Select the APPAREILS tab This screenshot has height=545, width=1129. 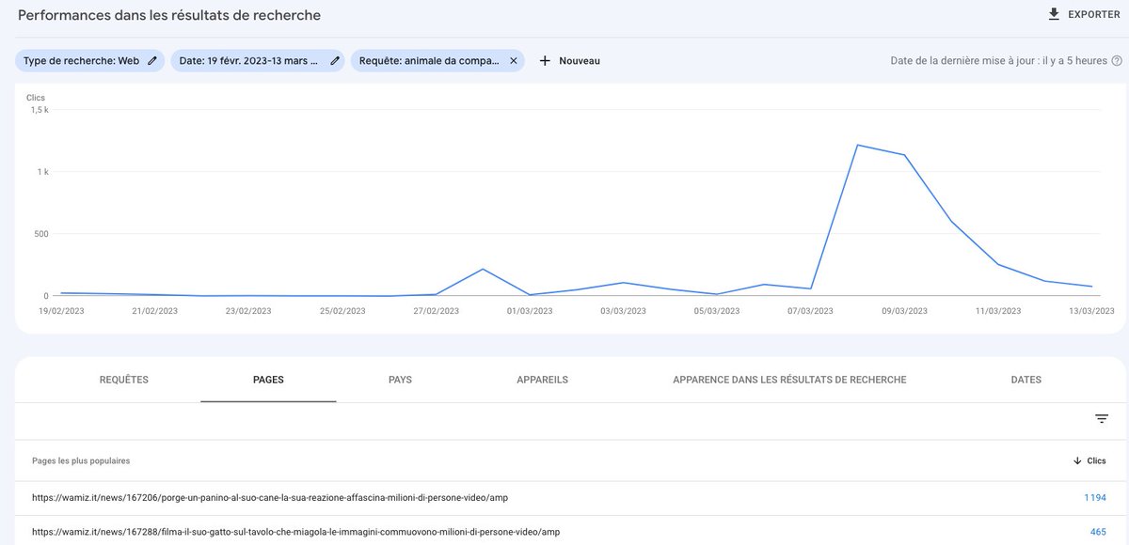[542, 380]
